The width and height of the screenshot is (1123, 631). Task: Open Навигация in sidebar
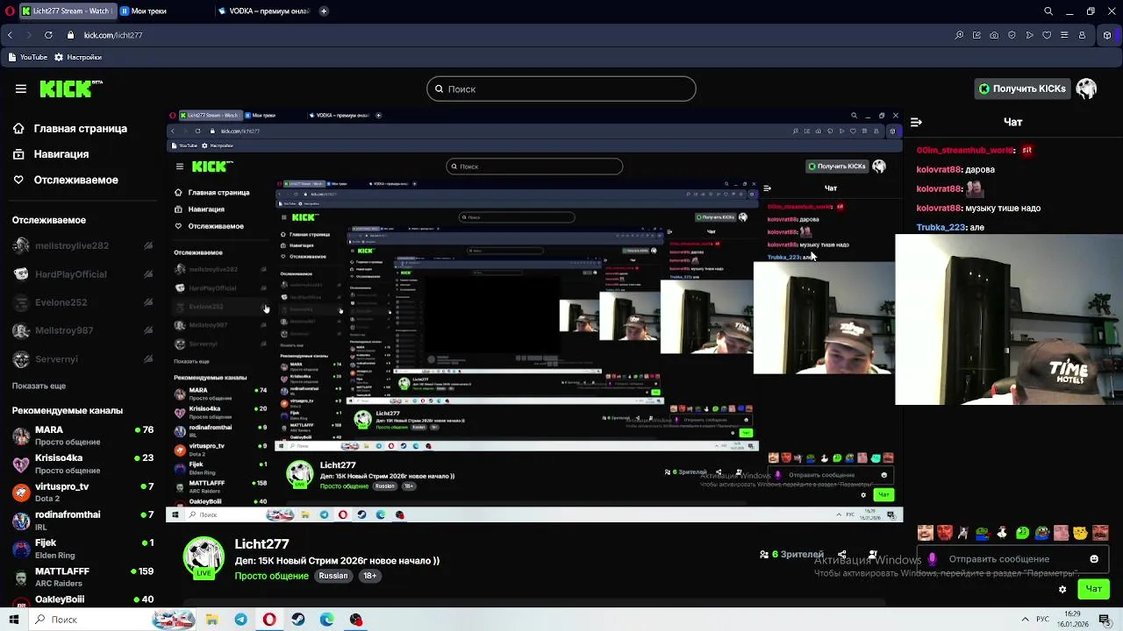pos(51,154)
